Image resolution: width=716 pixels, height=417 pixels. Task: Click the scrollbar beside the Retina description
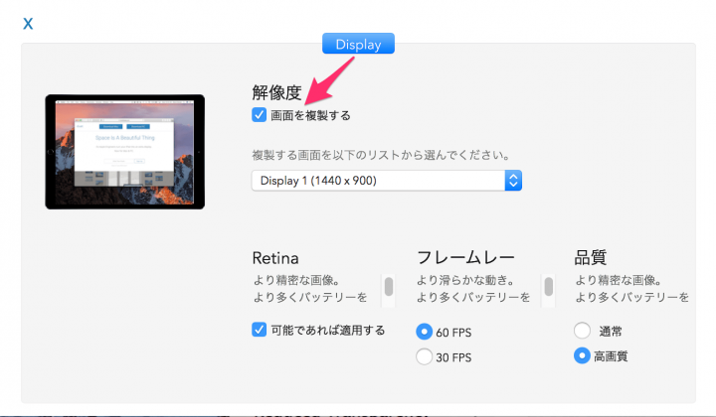(x=389, y=290)
